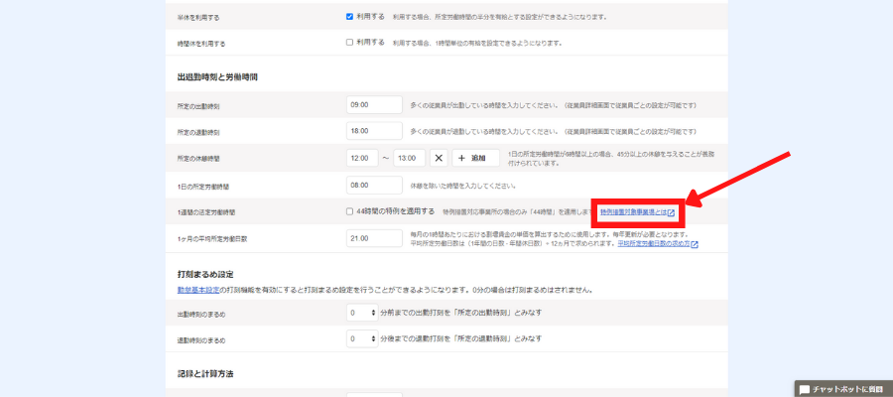Screen dimensions: 893x397
Task: Click the 所定の退勤時刻 field showing 18:00
Action: (374, 131)
